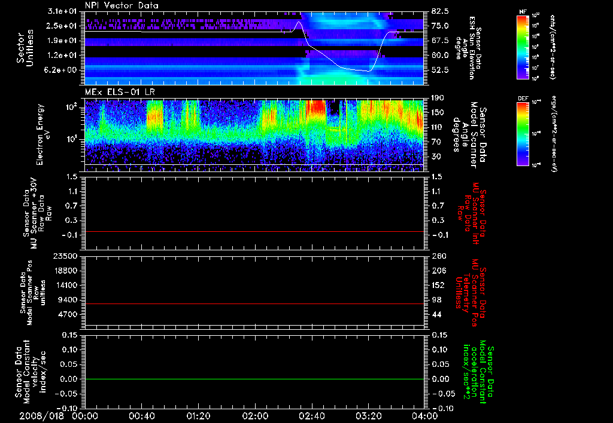613x423 pixels.
Task: Click the 2008/018 date label
Action: 42,415
